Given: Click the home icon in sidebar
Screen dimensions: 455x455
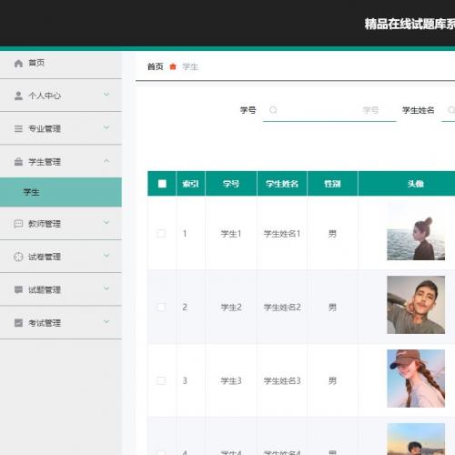Looking at the screenshot, I should point(18,63).
